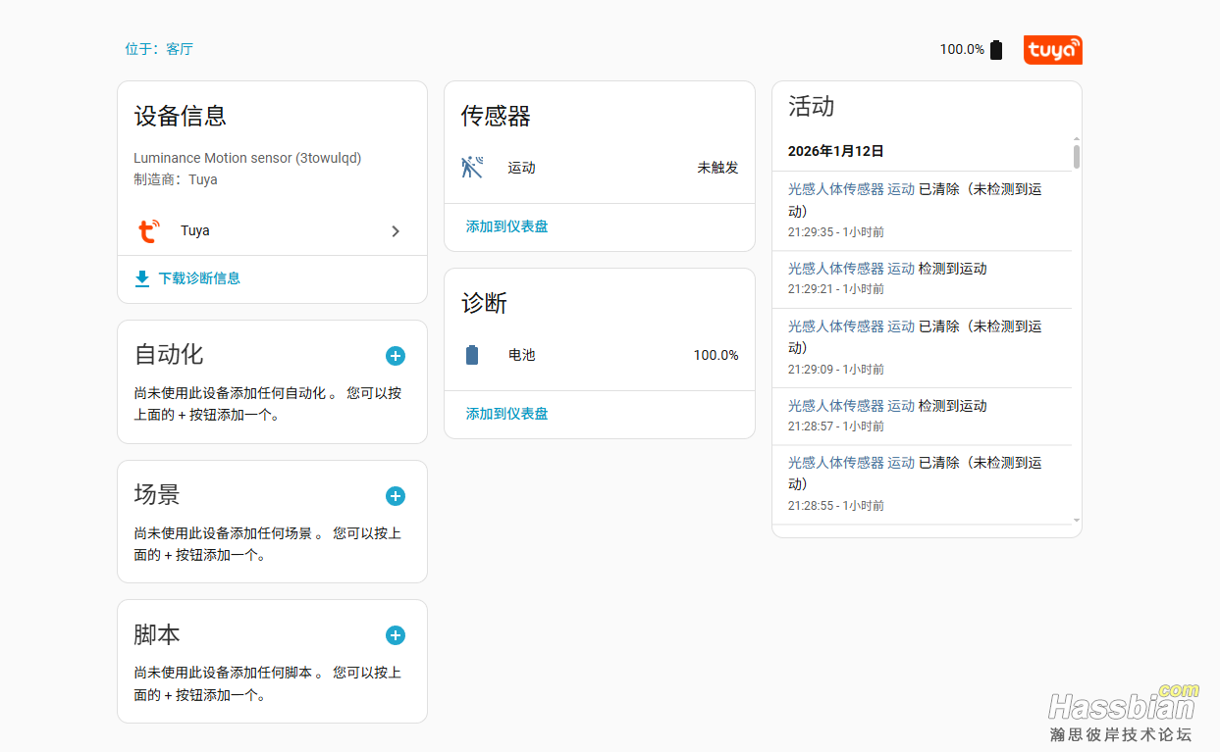
Task: Open the 电池 100.0% entity row
Action: click(x=599, y=355)
